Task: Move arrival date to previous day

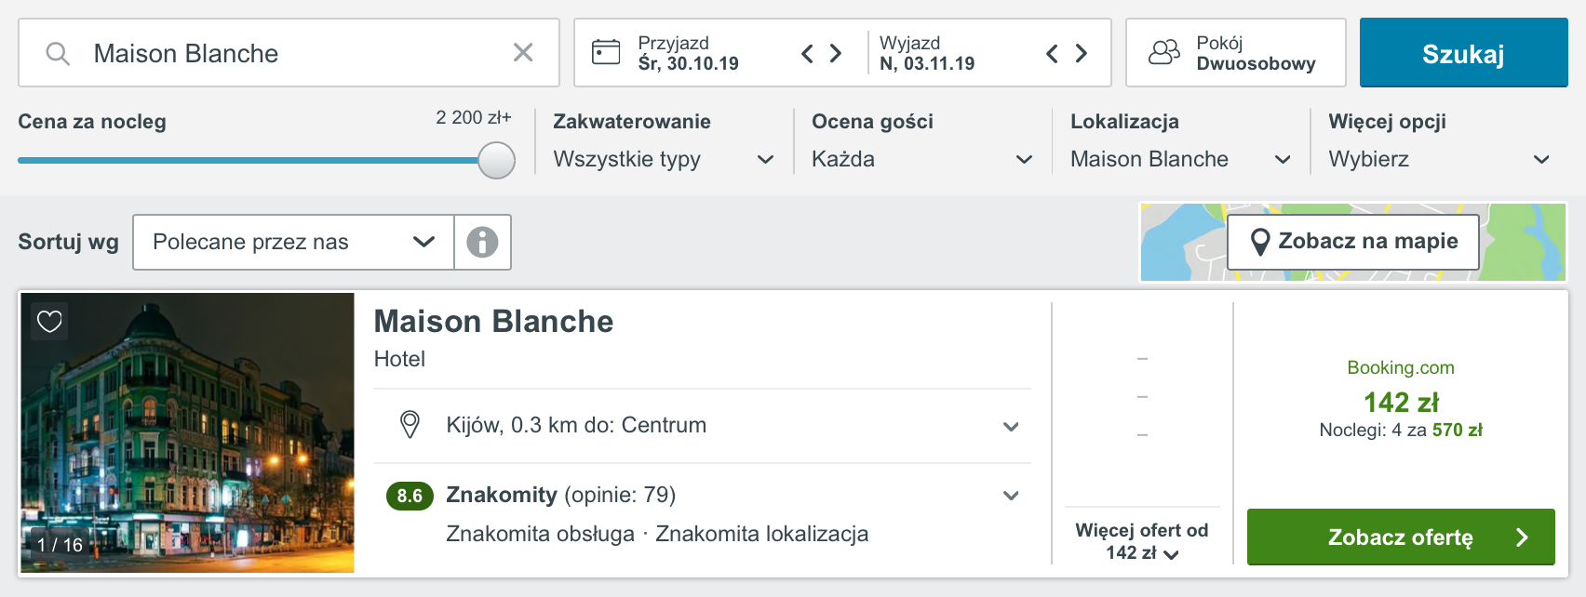Action: click(807, 54)
